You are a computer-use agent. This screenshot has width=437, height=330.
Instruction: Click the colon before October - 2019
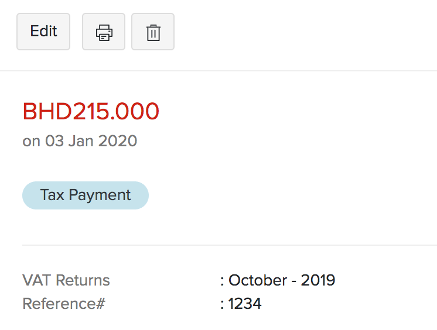223,280
